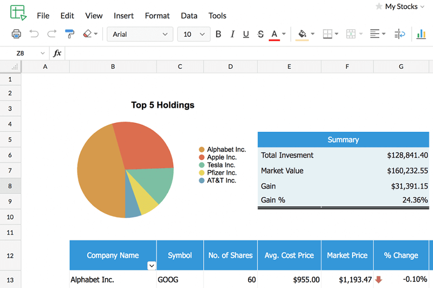
Task: Select row 8 header
Action: (10, 186)
